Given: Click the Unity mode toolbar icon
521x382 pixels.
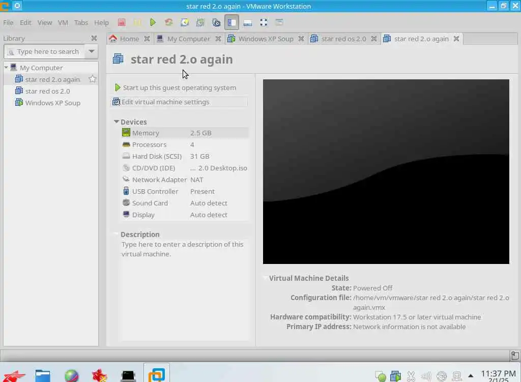Looking at the screenshot, I should coord(279,22).
